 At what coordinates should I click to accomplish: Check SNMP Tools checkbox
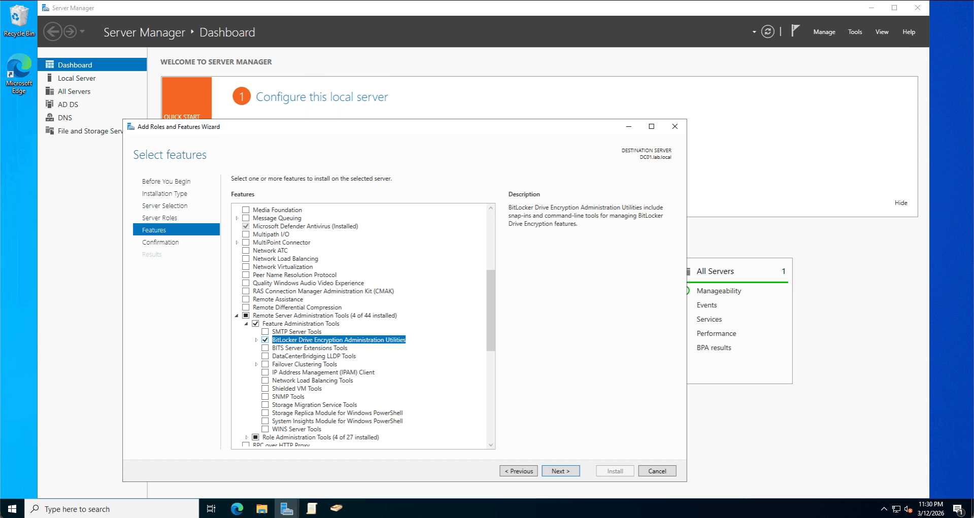[265, 396]
